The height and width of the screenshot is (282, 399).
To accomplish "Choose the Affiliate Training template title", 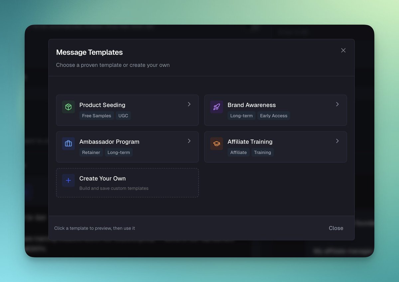I will (x=250, y=142).
